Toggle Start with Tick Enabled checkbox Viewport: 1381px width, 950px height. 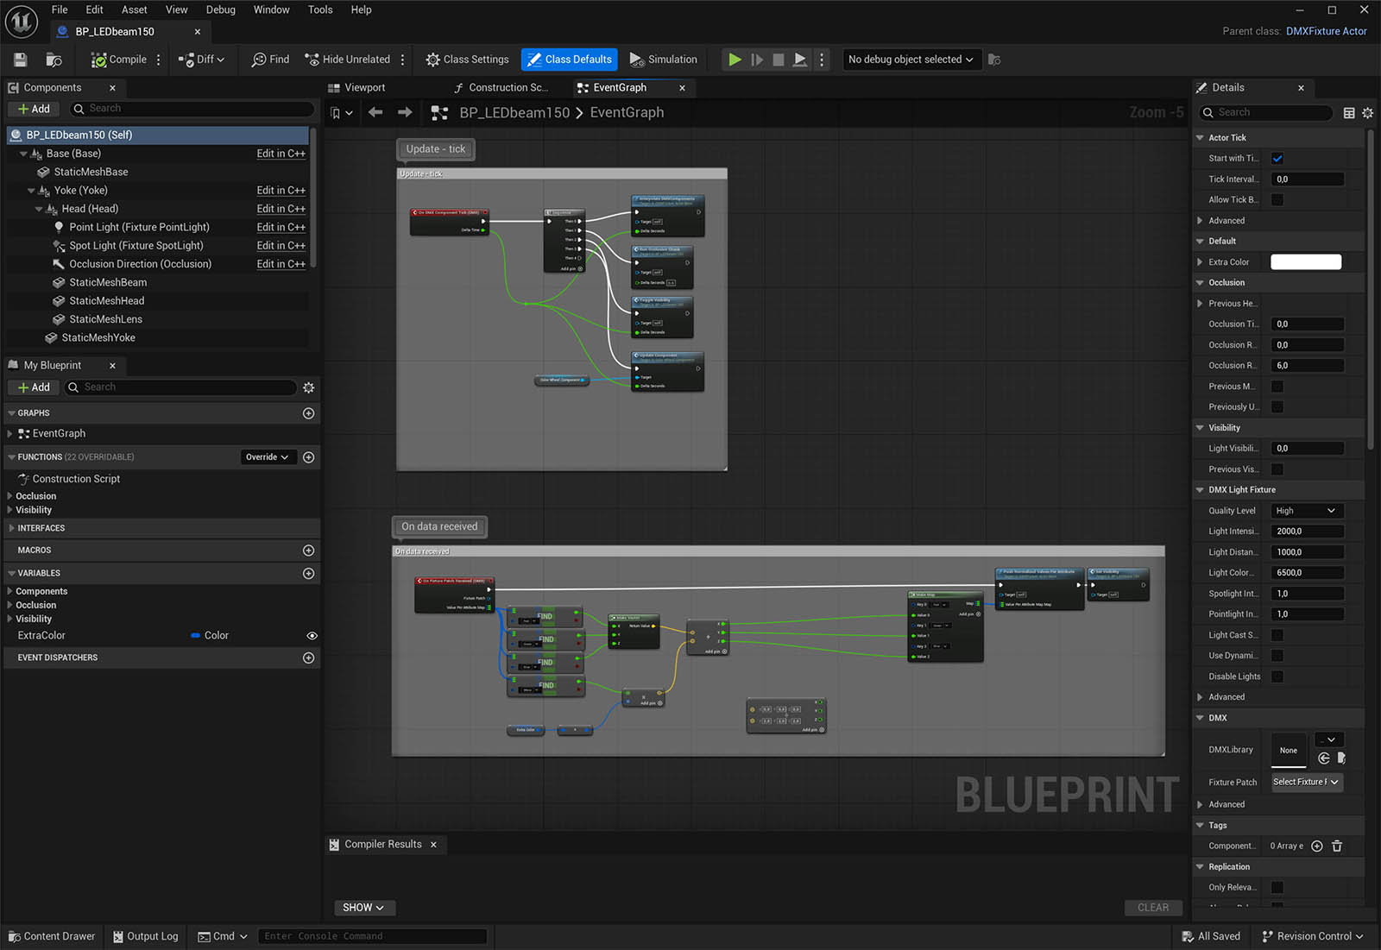1277,159
